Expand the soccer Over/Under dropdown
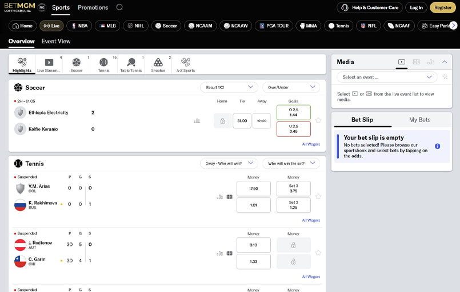460x292 pixels. tap(291, 87)
